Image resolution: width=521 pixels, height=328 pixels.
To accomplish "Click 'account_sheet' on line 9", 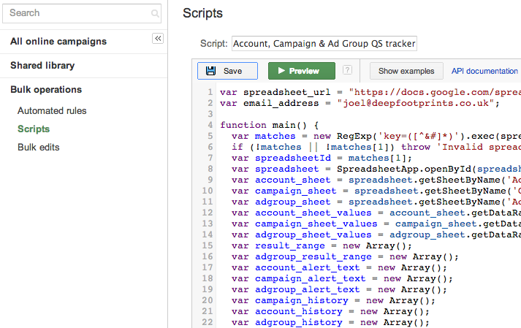I will click(293, 180).
